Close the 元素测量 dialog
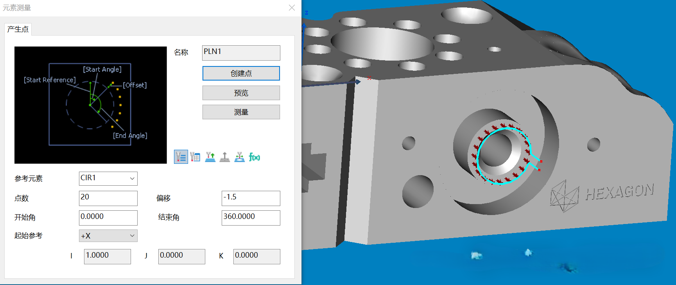Screen dimensions: 676x285 292,8
